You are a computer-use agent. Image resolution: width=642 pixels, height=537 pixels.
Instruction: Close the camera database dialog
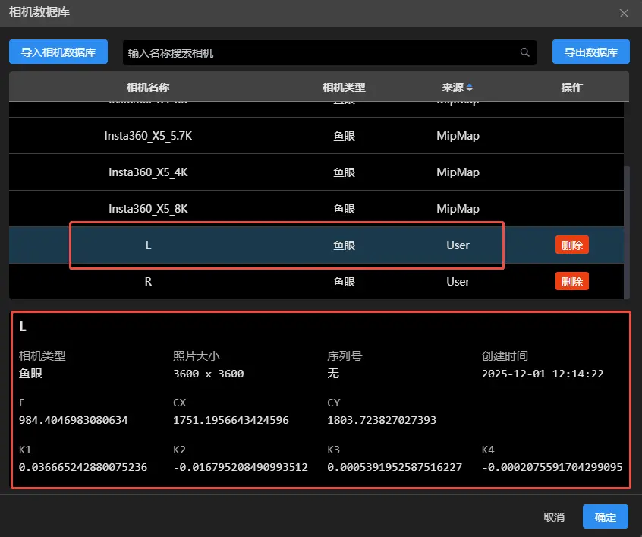point(624,13)
